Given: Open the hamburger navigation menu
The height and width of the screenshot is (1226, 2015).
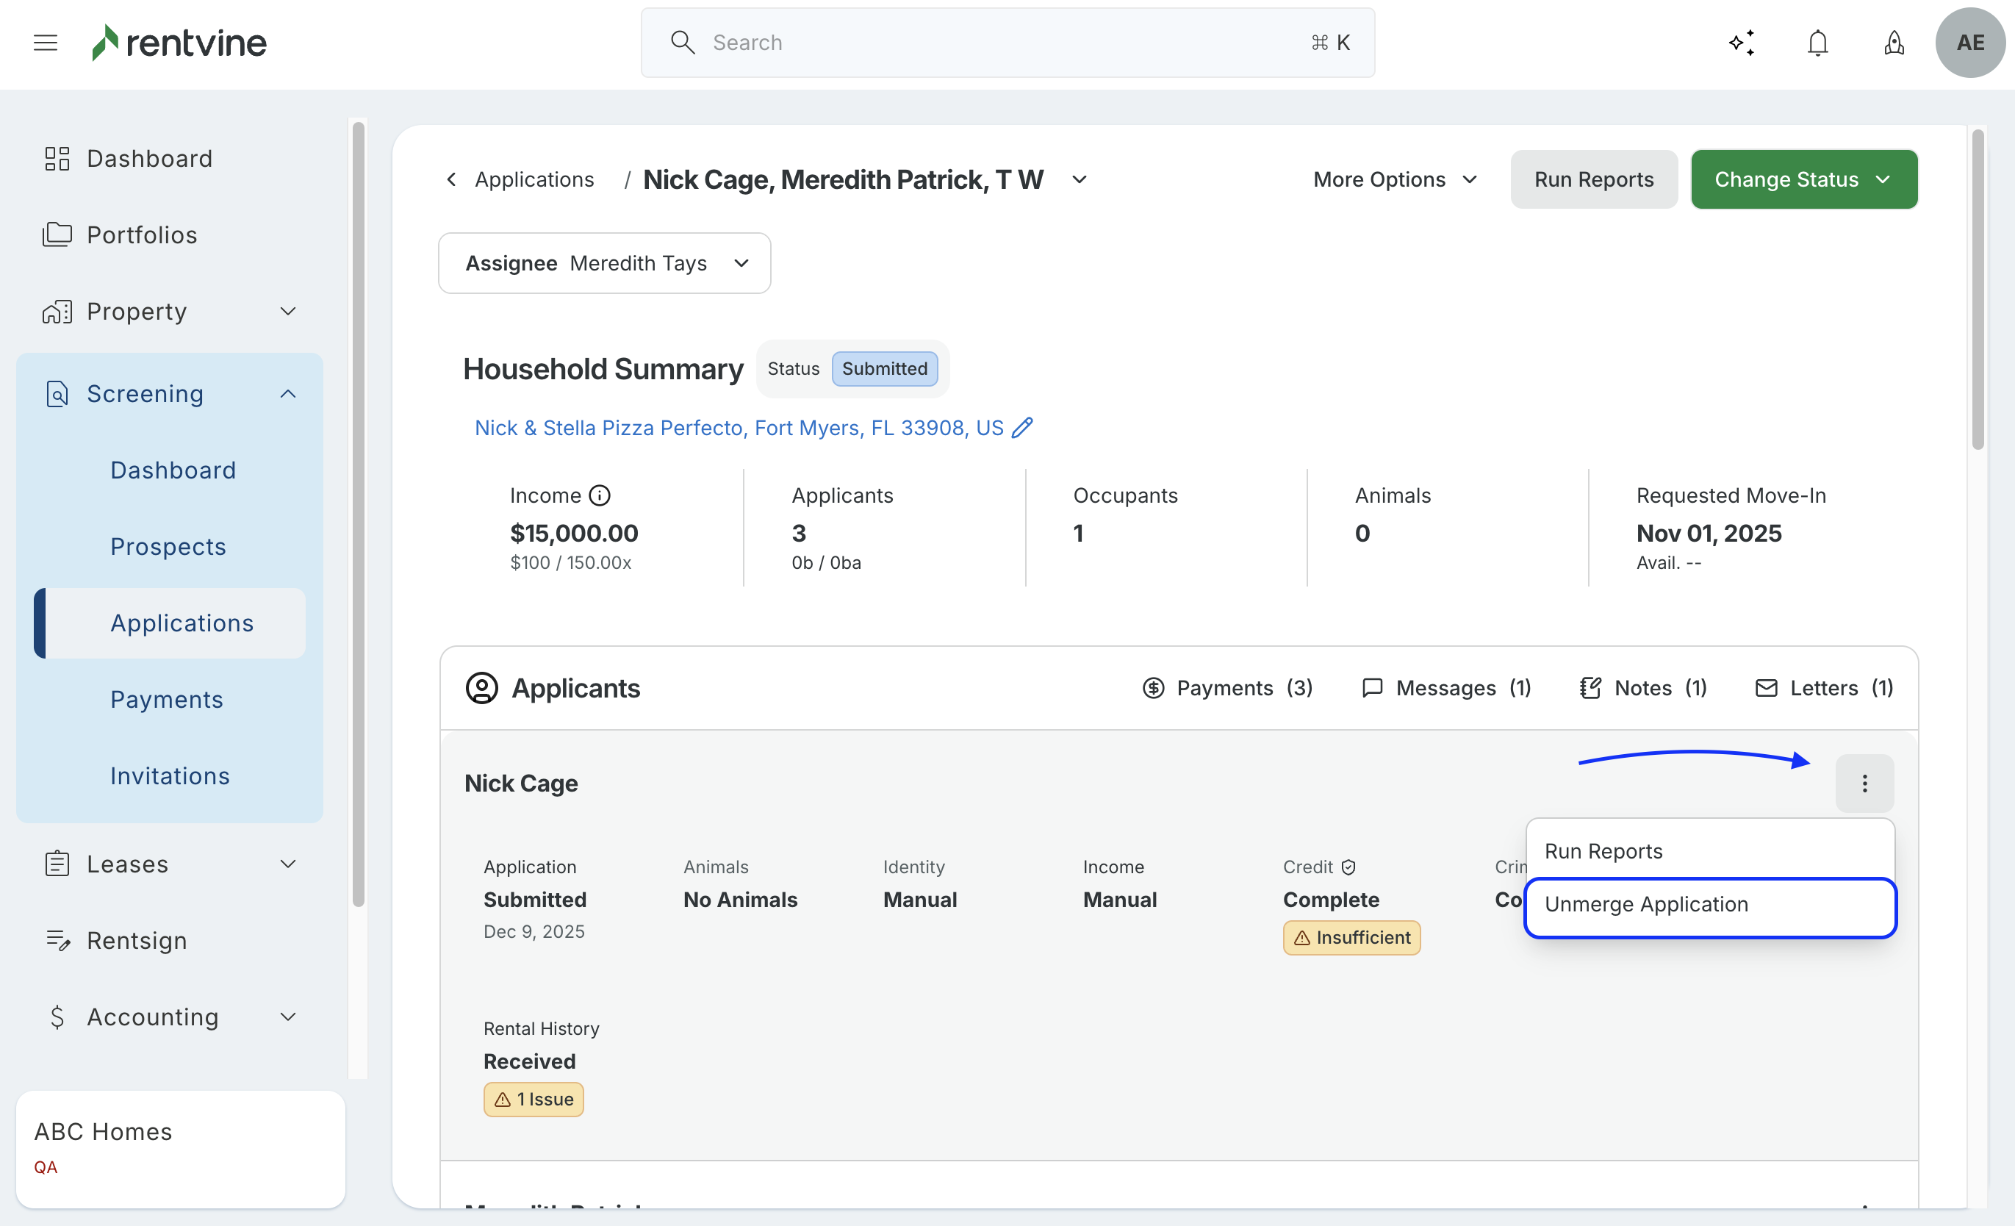Looking at the screenshot, I should point(46,43).
